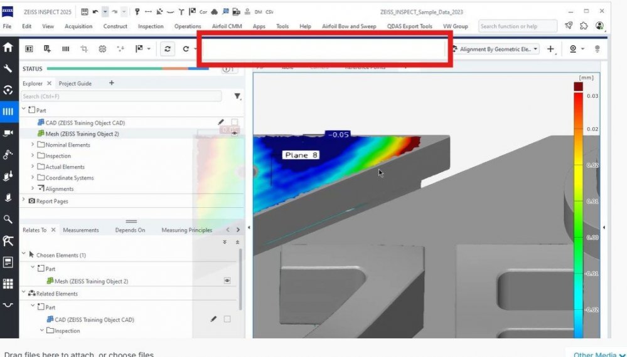Click the filter funnel icon in Explorer
The image size is (627, 357).
click(x=237, y=96)
